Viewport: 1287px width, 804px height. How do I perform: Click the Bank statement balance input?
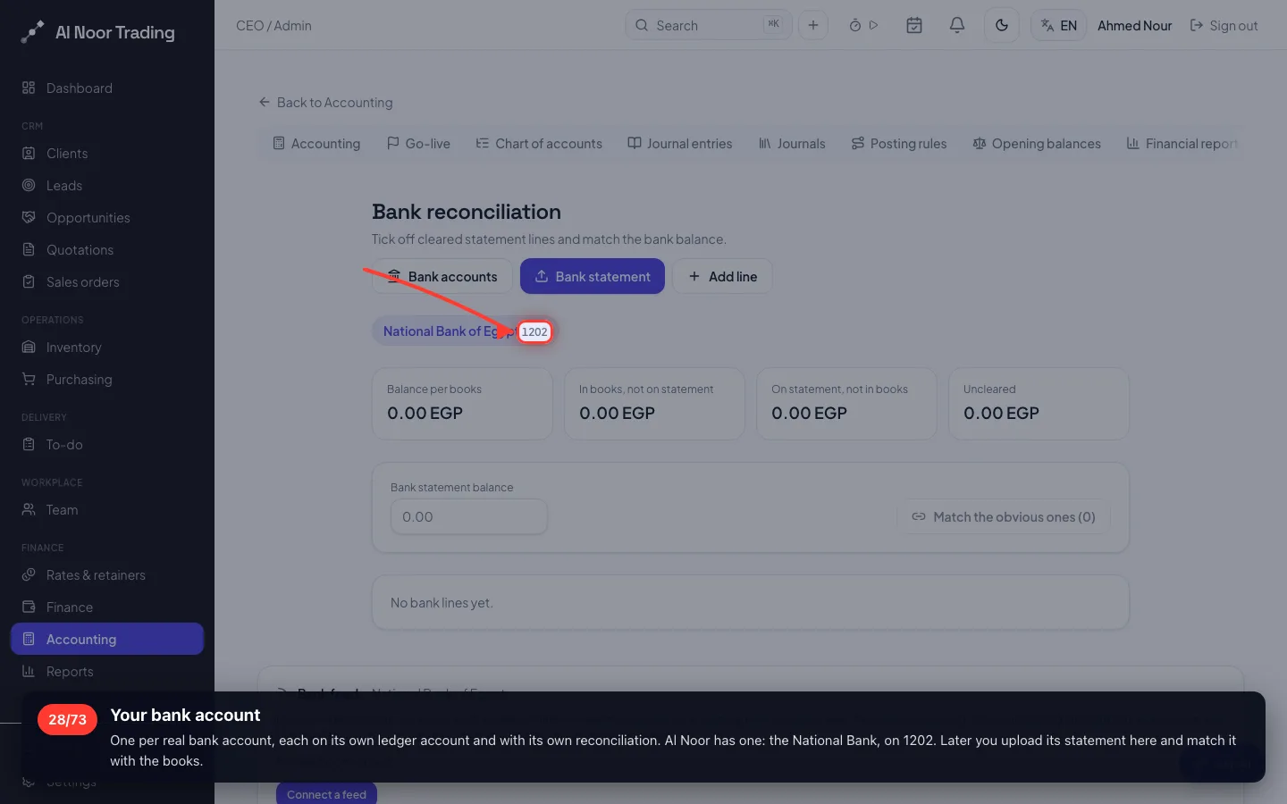[469, 516]
